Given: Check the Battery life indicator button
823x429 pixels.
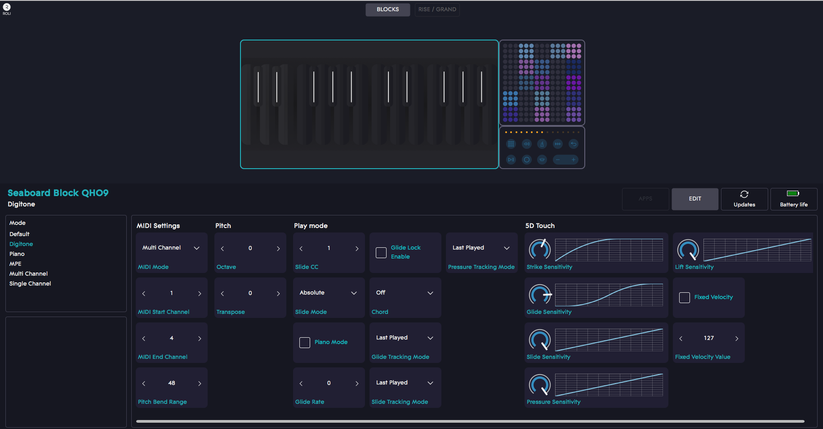Looking at the screenshot, I should point(794,199).
